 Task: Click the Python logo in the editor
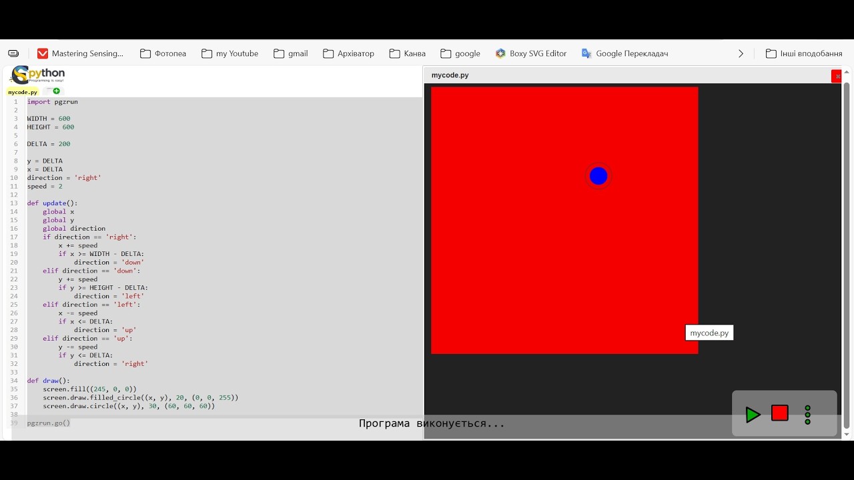(38, 75)
